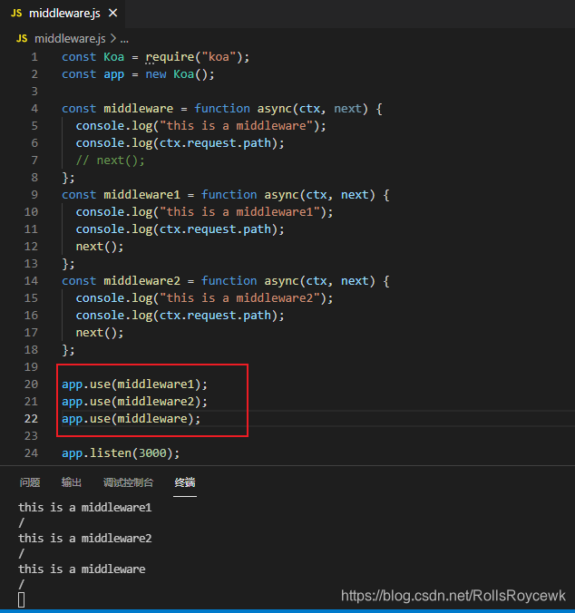Click app.listen(3000); line
The width and height of the screenshot is (575, 613).
click(121, 453)
